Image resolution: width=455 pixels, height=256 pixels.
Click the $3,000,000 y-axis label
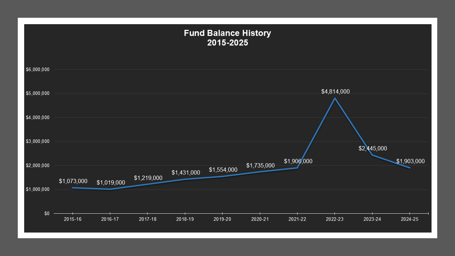point(37,142)
